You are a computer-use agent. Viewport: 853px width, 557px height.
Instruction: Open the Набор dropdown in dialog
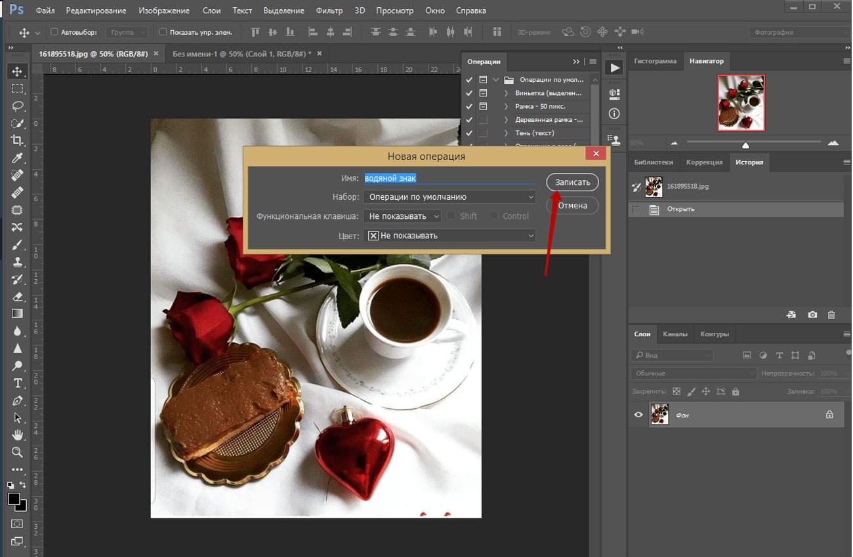[x=449, y=197]
